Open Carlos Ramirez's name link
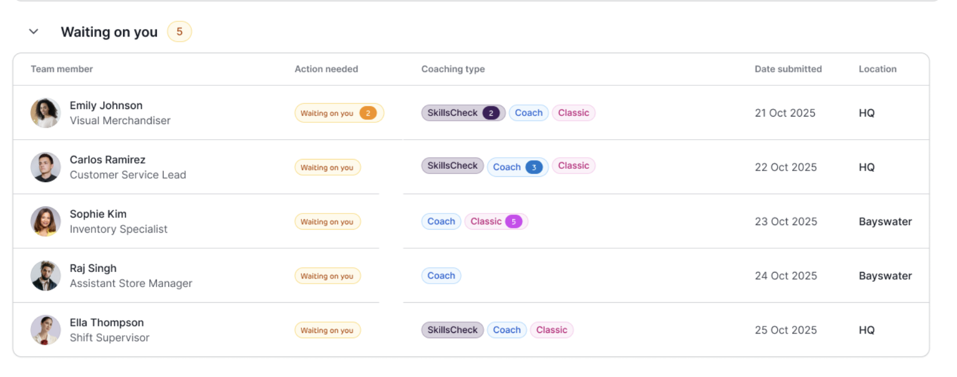This screenshot has height=377, width=957. click(107, 159)
